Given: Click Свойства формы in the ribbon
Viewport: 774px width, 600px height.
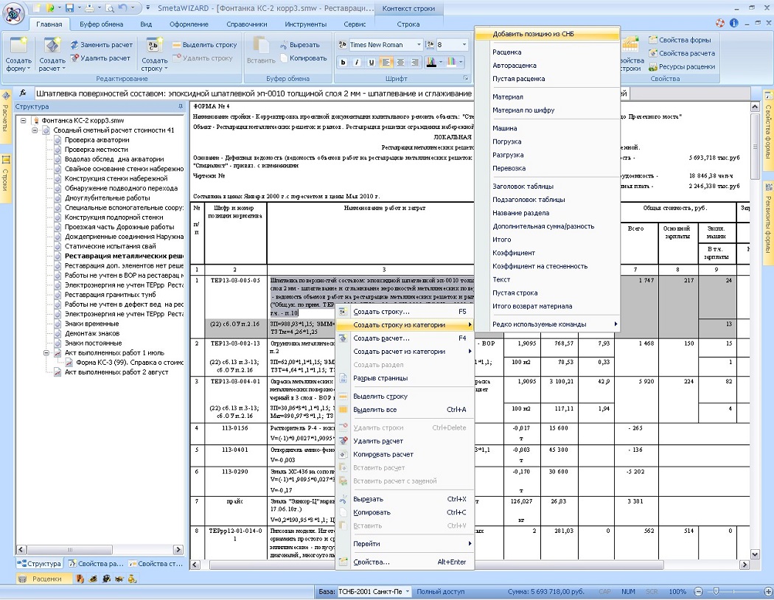Looking at the screenshot, I should click(x=679, y=40).
